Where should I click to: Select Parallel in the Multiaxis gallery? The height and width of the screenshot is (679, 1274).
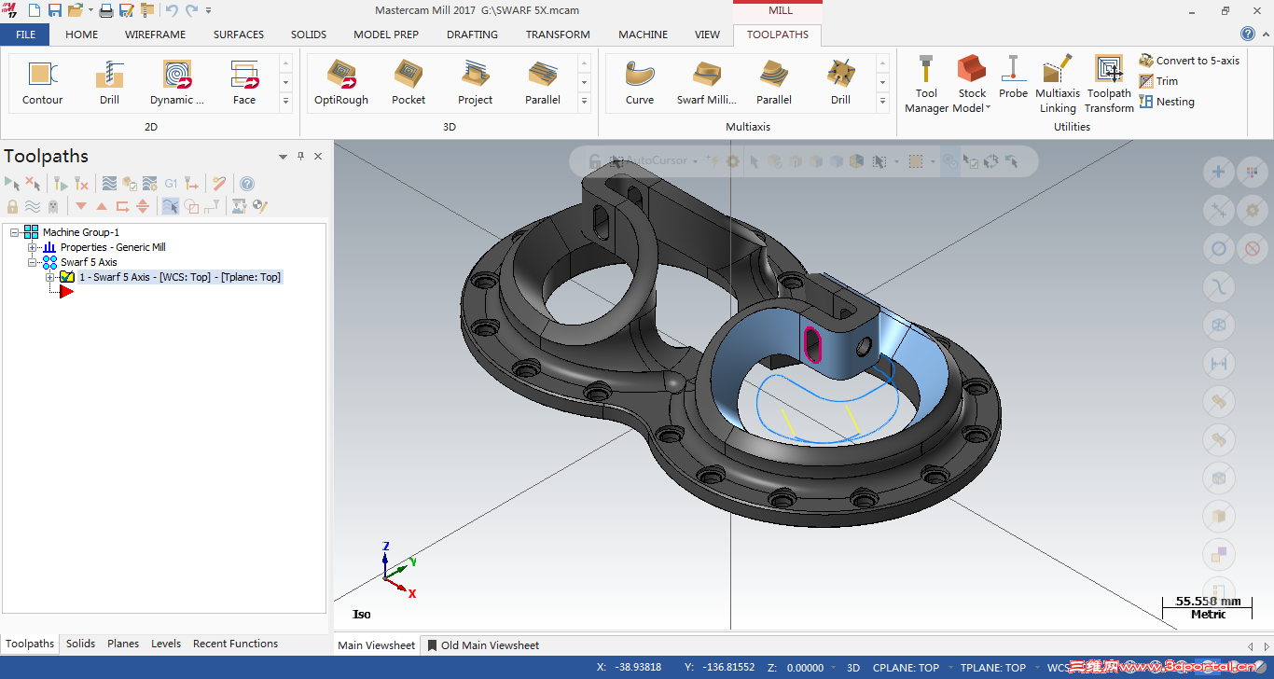click(774, 83)
